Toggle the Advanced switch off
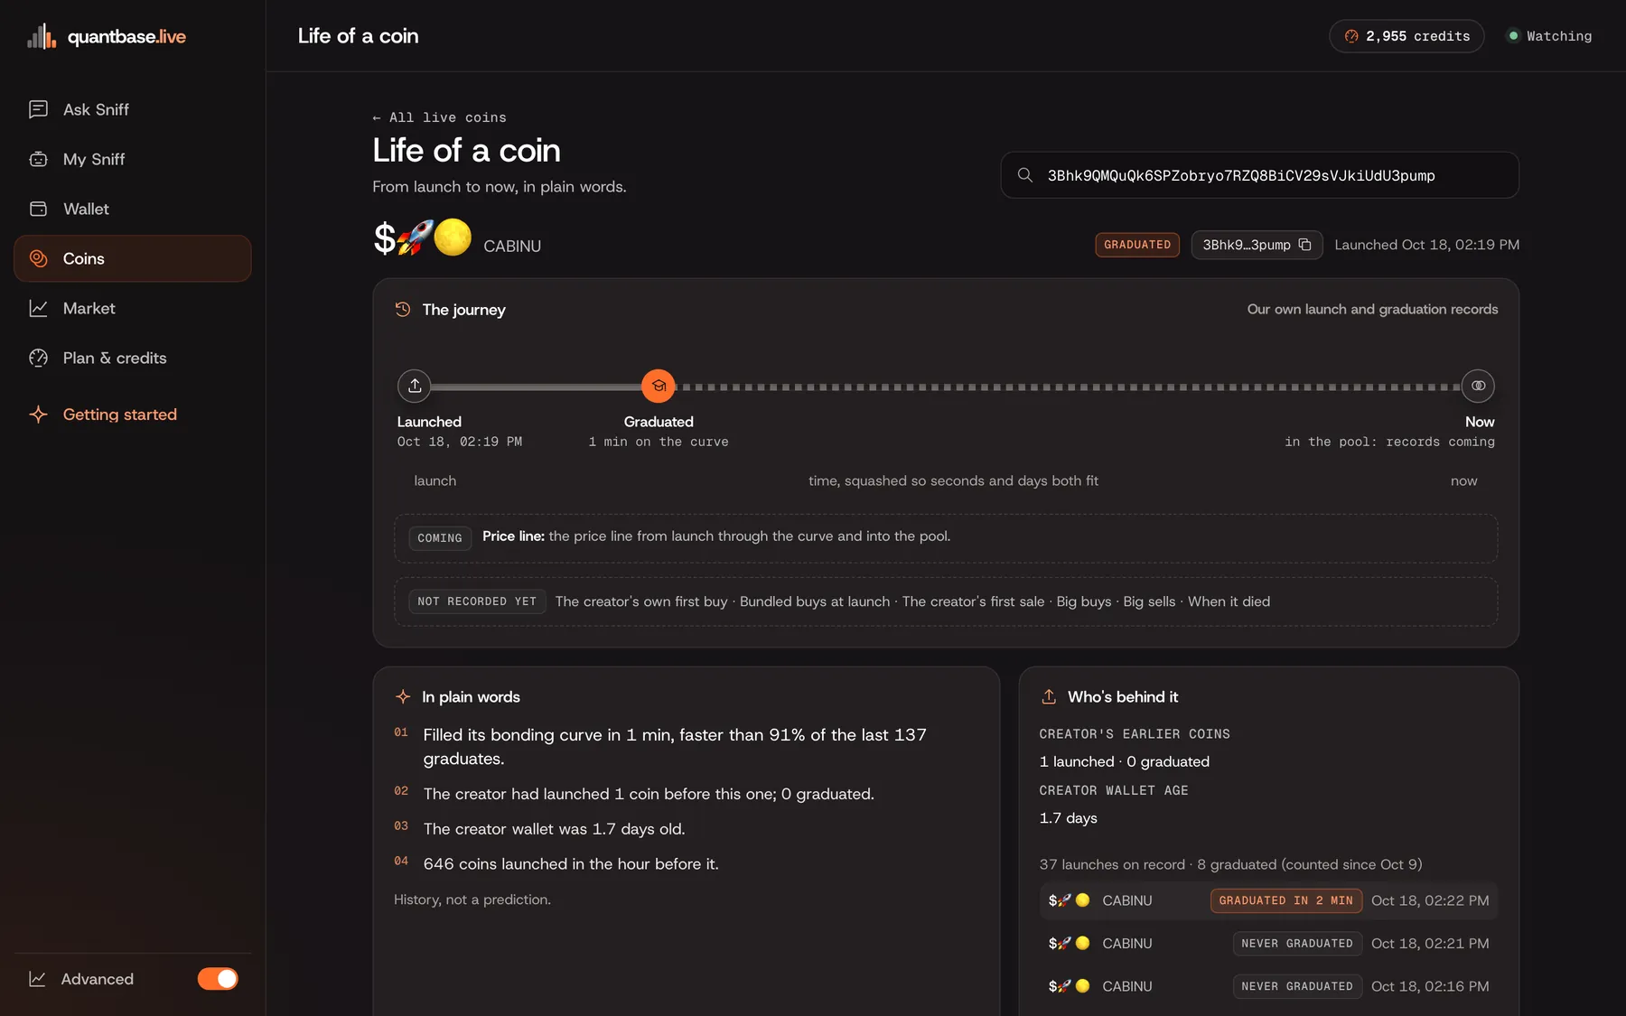1626x1016 pixels. (218, 979)
